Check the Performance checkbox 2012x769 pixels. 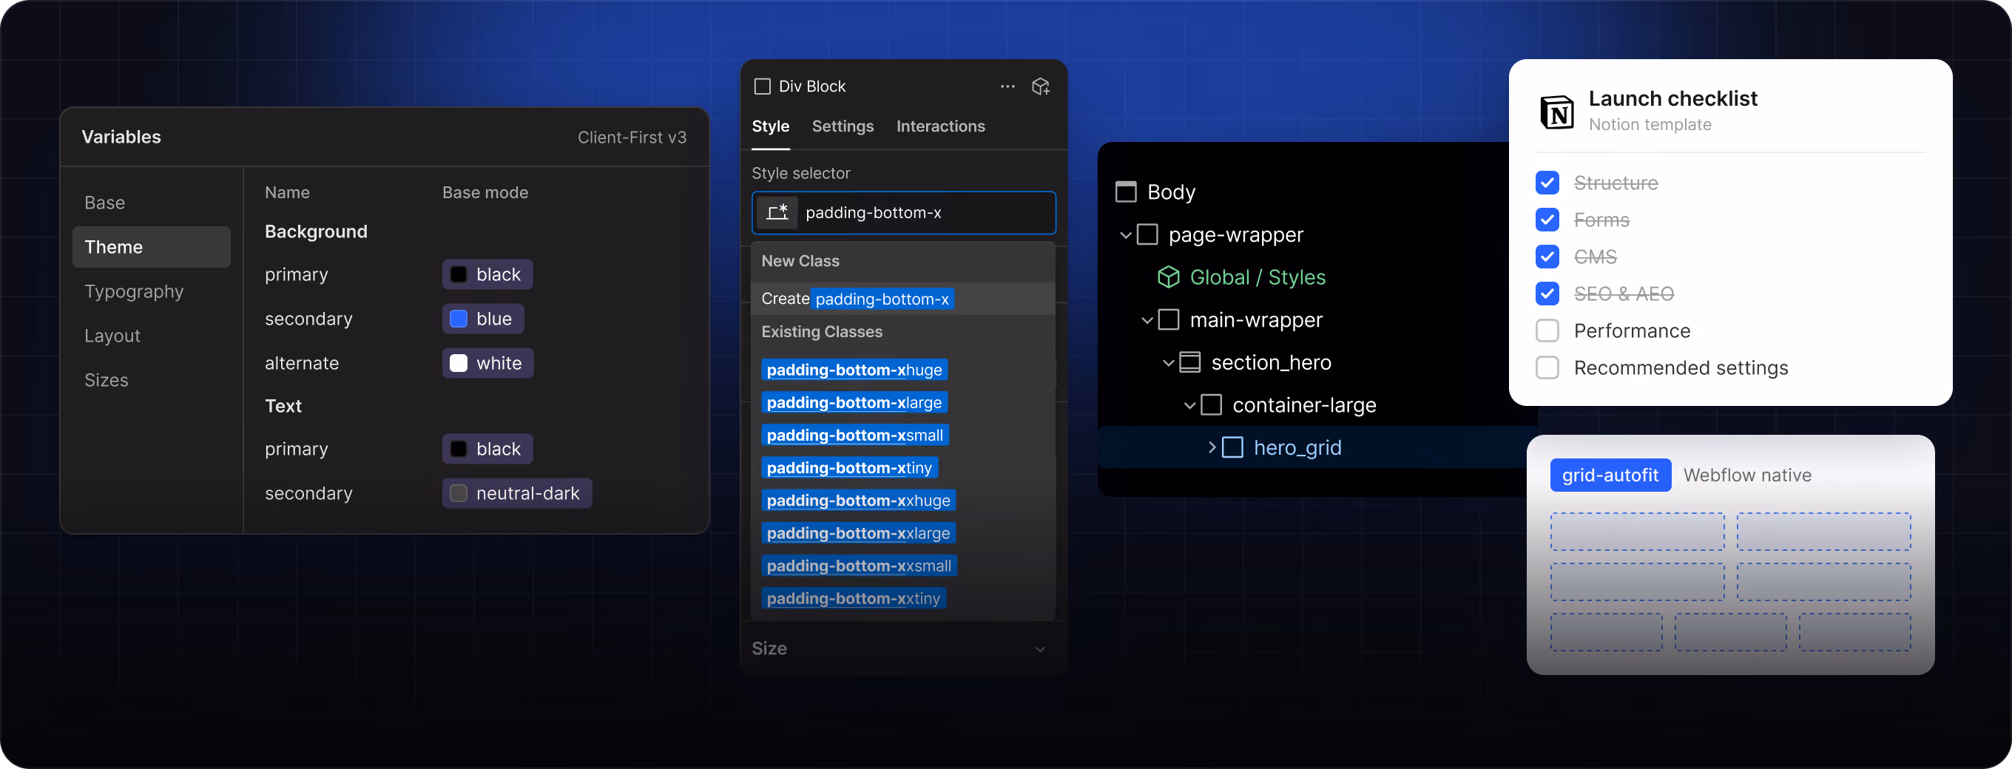coord(1547,331)
